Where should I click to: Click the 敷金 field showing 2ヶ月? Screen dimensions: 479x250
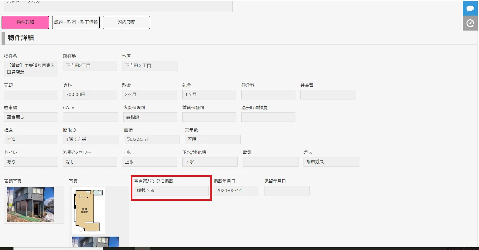tap(150, 94)
